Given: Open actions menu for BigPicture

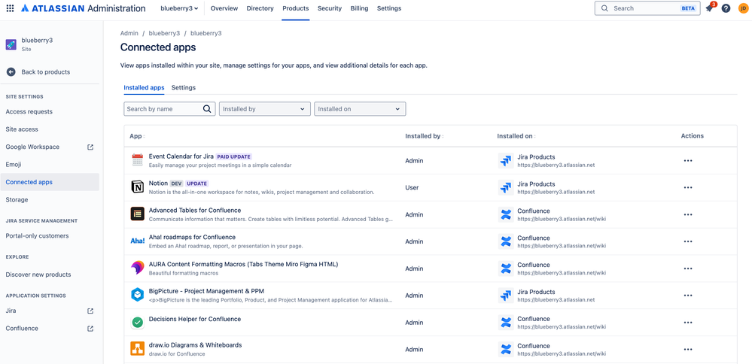Looking at the screenshot, I should coord(688,296).
